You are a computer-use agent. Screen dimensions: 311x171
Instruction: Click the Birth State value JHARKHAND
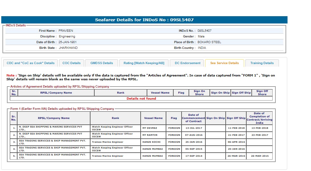(x=68, y=48)
